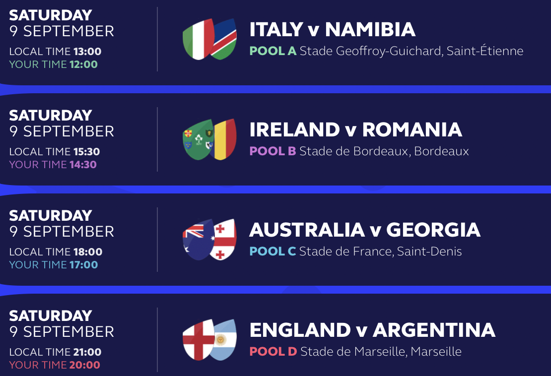The image size is (551, 376).
Task: Select Stade Geoffroy-Guichard, Saint-Étienne venue text
Action: 412,51
